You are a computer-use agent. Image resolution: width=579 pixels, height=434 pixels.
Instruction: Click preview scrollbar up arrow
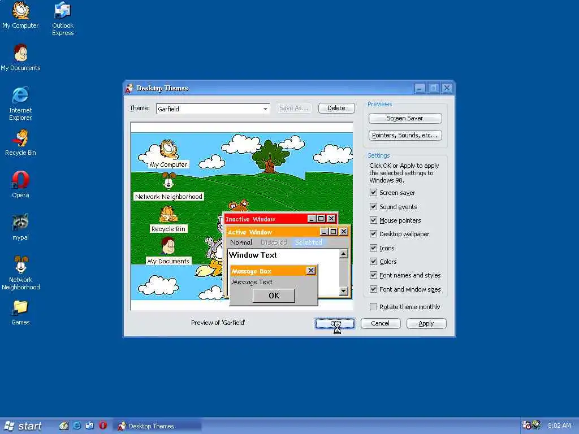344,254
